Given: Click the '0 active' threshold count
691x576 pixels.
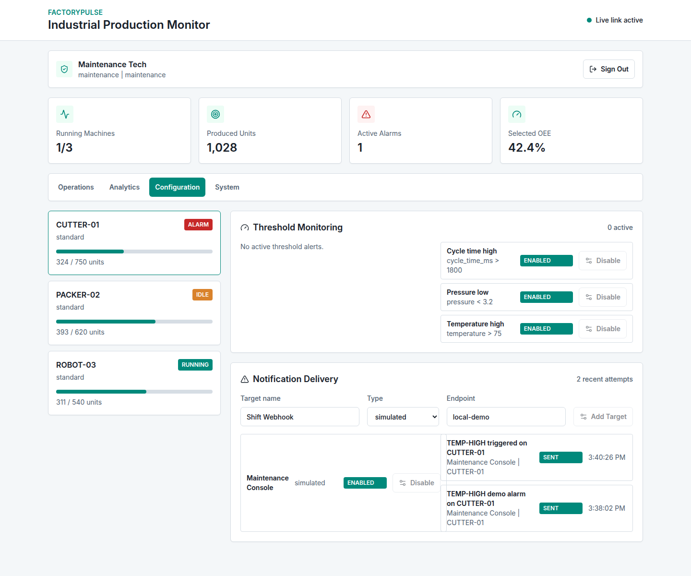Looking at the screenshot, I should coord(620,228).
